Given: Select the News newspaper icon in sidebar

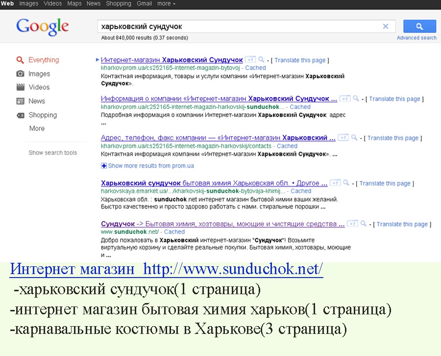Looking at the screenshot, I should click(20, 101).
